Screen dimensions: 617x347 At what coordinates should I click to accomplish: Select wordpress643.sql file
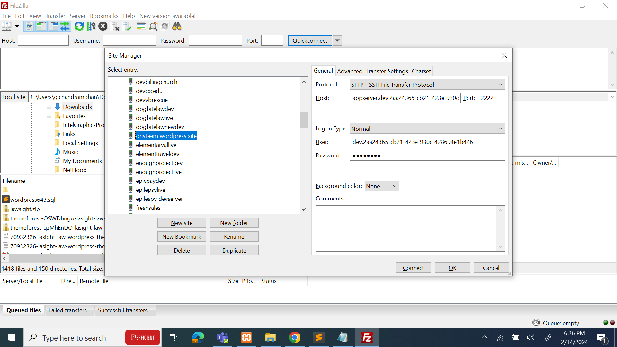[32, 200]
